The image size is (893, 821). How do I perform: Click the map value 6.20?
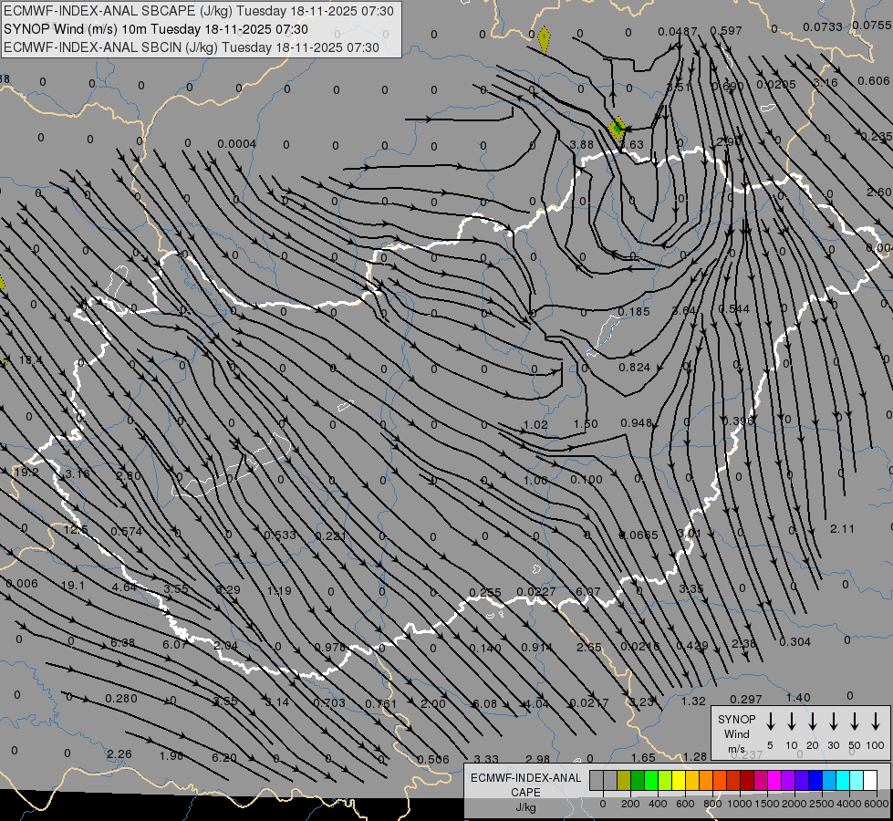point(223,758)
